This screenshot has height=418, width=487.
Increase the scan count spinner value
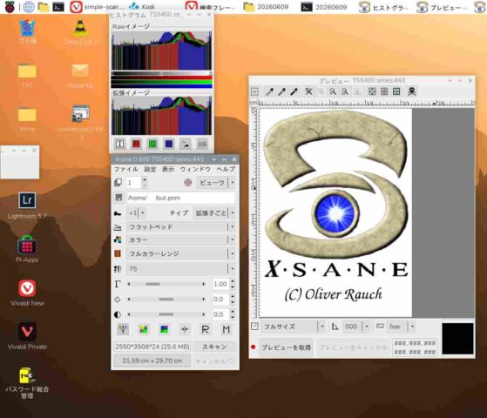[x=144, y=179]
